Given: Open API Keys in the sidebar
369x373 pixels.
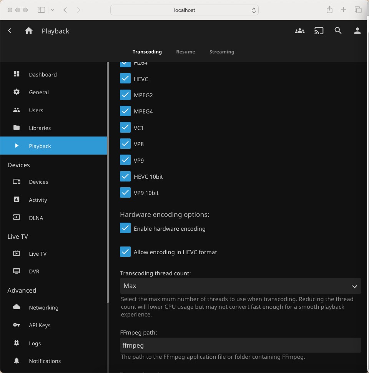Looking at the screenshot, I should pyautogui.click(x=39, y=325).
